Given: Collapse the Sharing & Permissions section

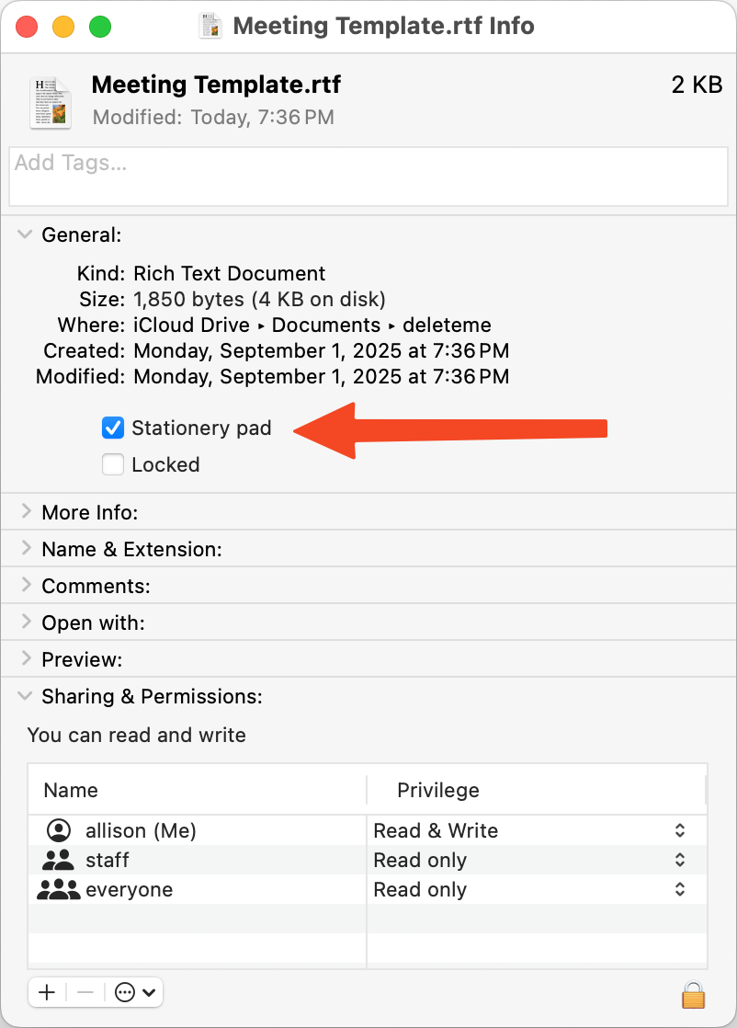Looking at the screenshot, I should 24,696.
